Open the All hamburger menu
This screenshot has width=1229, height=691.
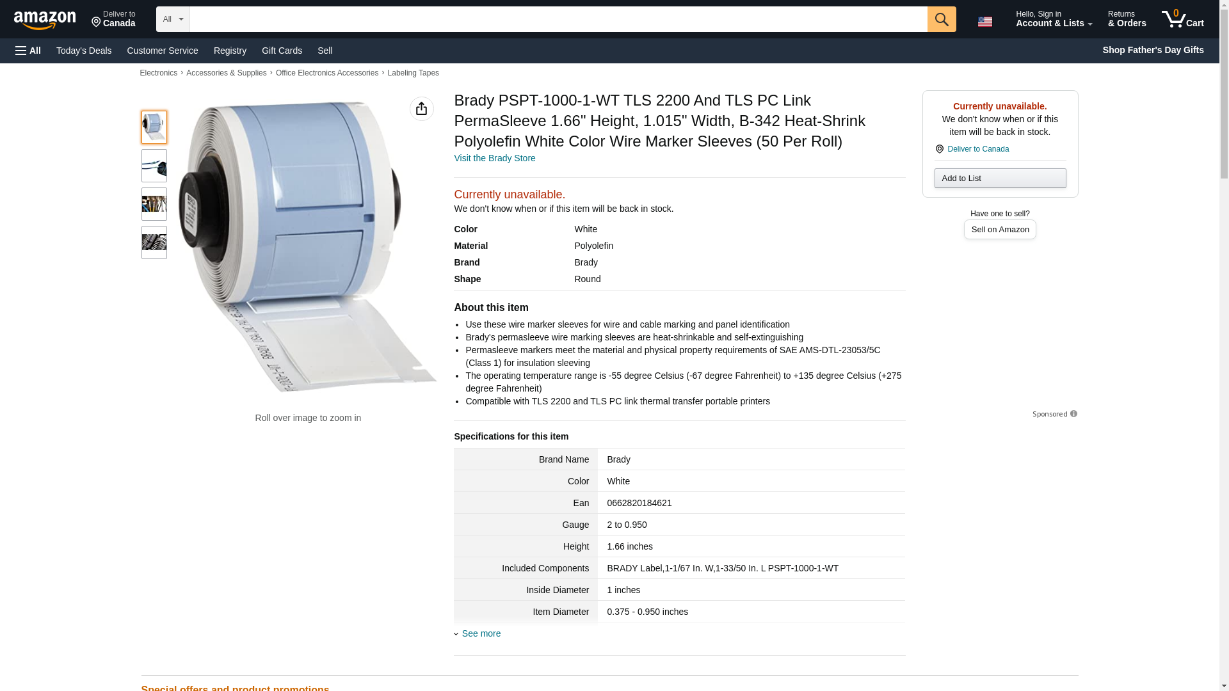pos(28,51)
